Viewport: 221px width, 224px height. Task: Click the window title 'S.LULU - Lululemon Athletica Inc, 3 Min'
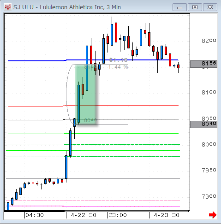[x=67, y=7]
